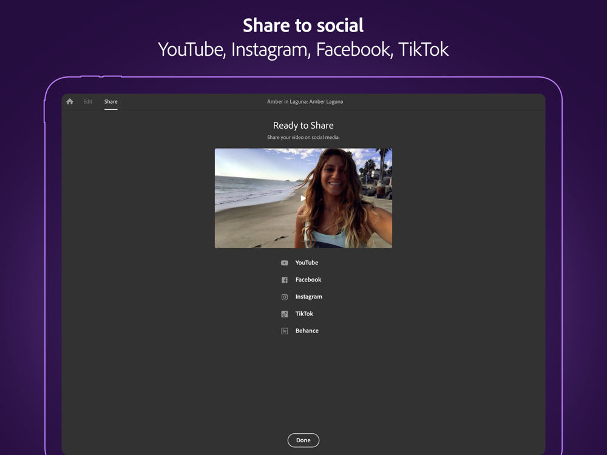Click the TikTok icon
This screenshot has width=607, height=455.
click(x=285, y=314)
